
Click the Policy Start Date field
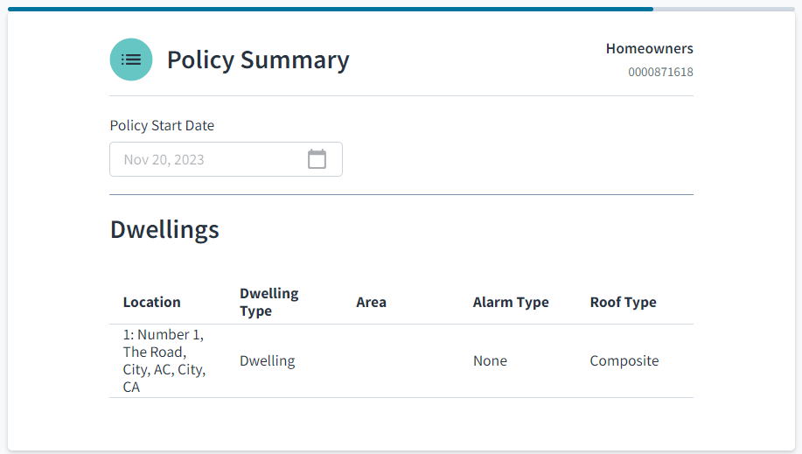click(226, 159)
